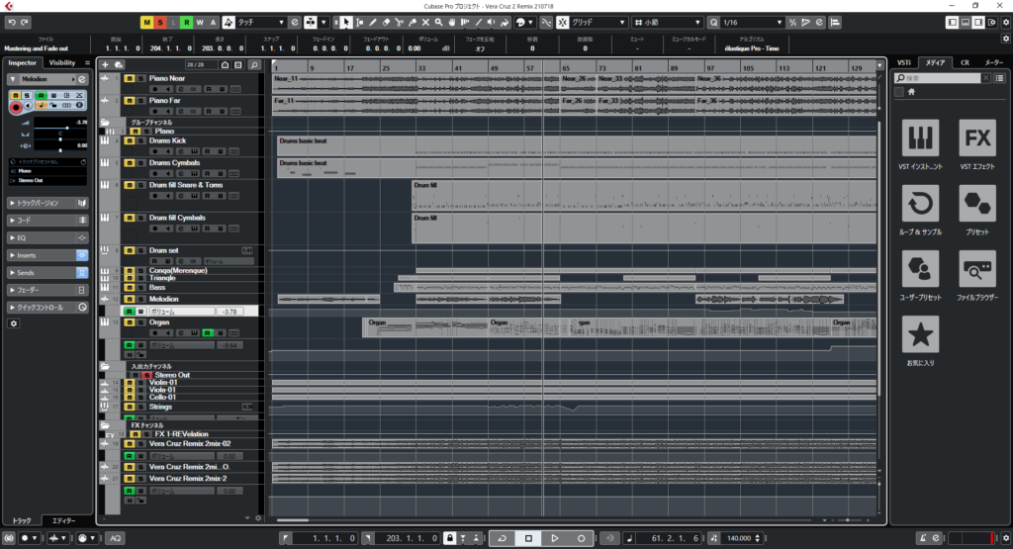The image size is (1013, 549).
Task: Switch to the CR tab in right zone
Action: click(x=965, y=62)
